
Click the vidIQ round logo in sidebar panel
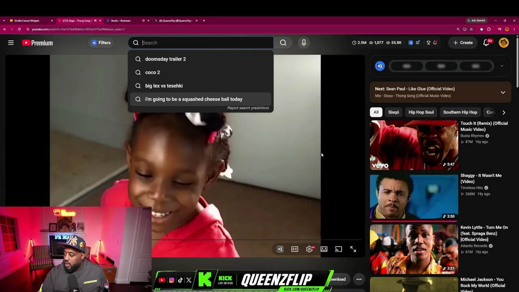(x=380, y=66)
